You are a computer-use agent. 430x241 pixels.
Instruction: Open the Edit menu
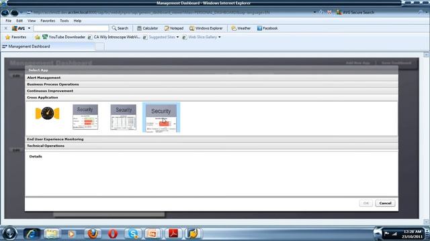(x=19, y=21)
